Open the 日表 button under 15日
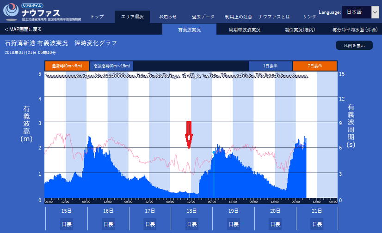Image resolution: width=382 pixels, height=233 pixels. pyautogui.click(x=66, y=224)
